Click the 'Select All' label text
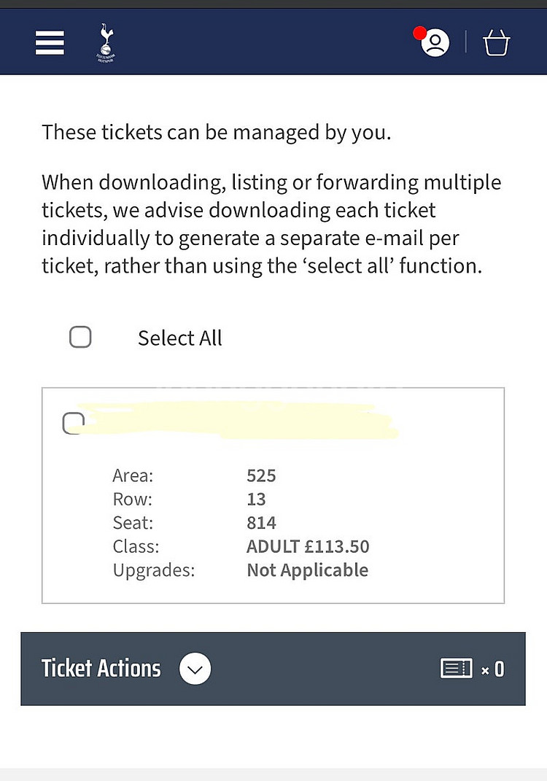This screenshot has height=781, width=547. click(x=180, y=338)
